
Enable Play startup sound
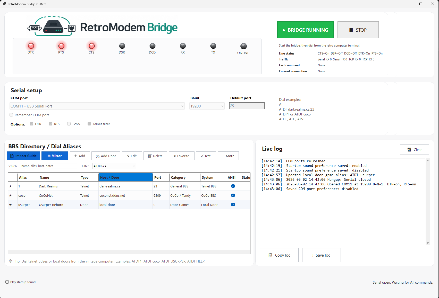point(7,282)
